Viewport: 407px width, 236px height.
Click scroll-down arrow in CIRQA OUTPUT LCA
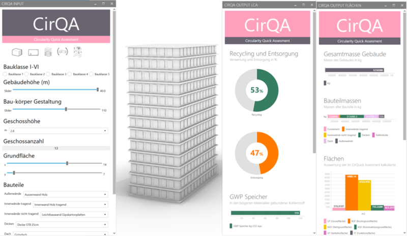(314, 233)
